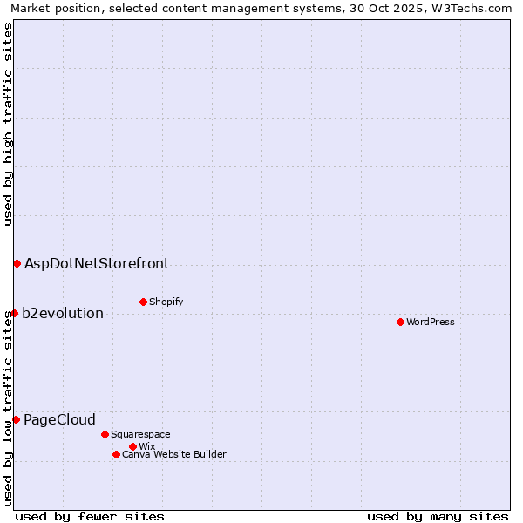
Task: Click the 'used by high traffic sites' axis label
Action: coord(8,124)
